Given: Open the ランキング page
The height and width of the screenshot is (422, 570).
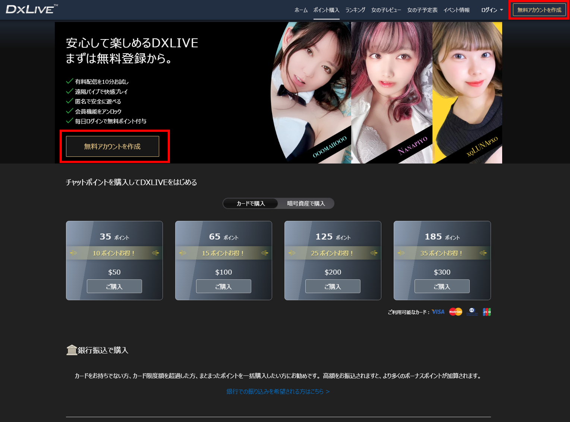Looking at the screenshot, I should [x=355, y=10].
